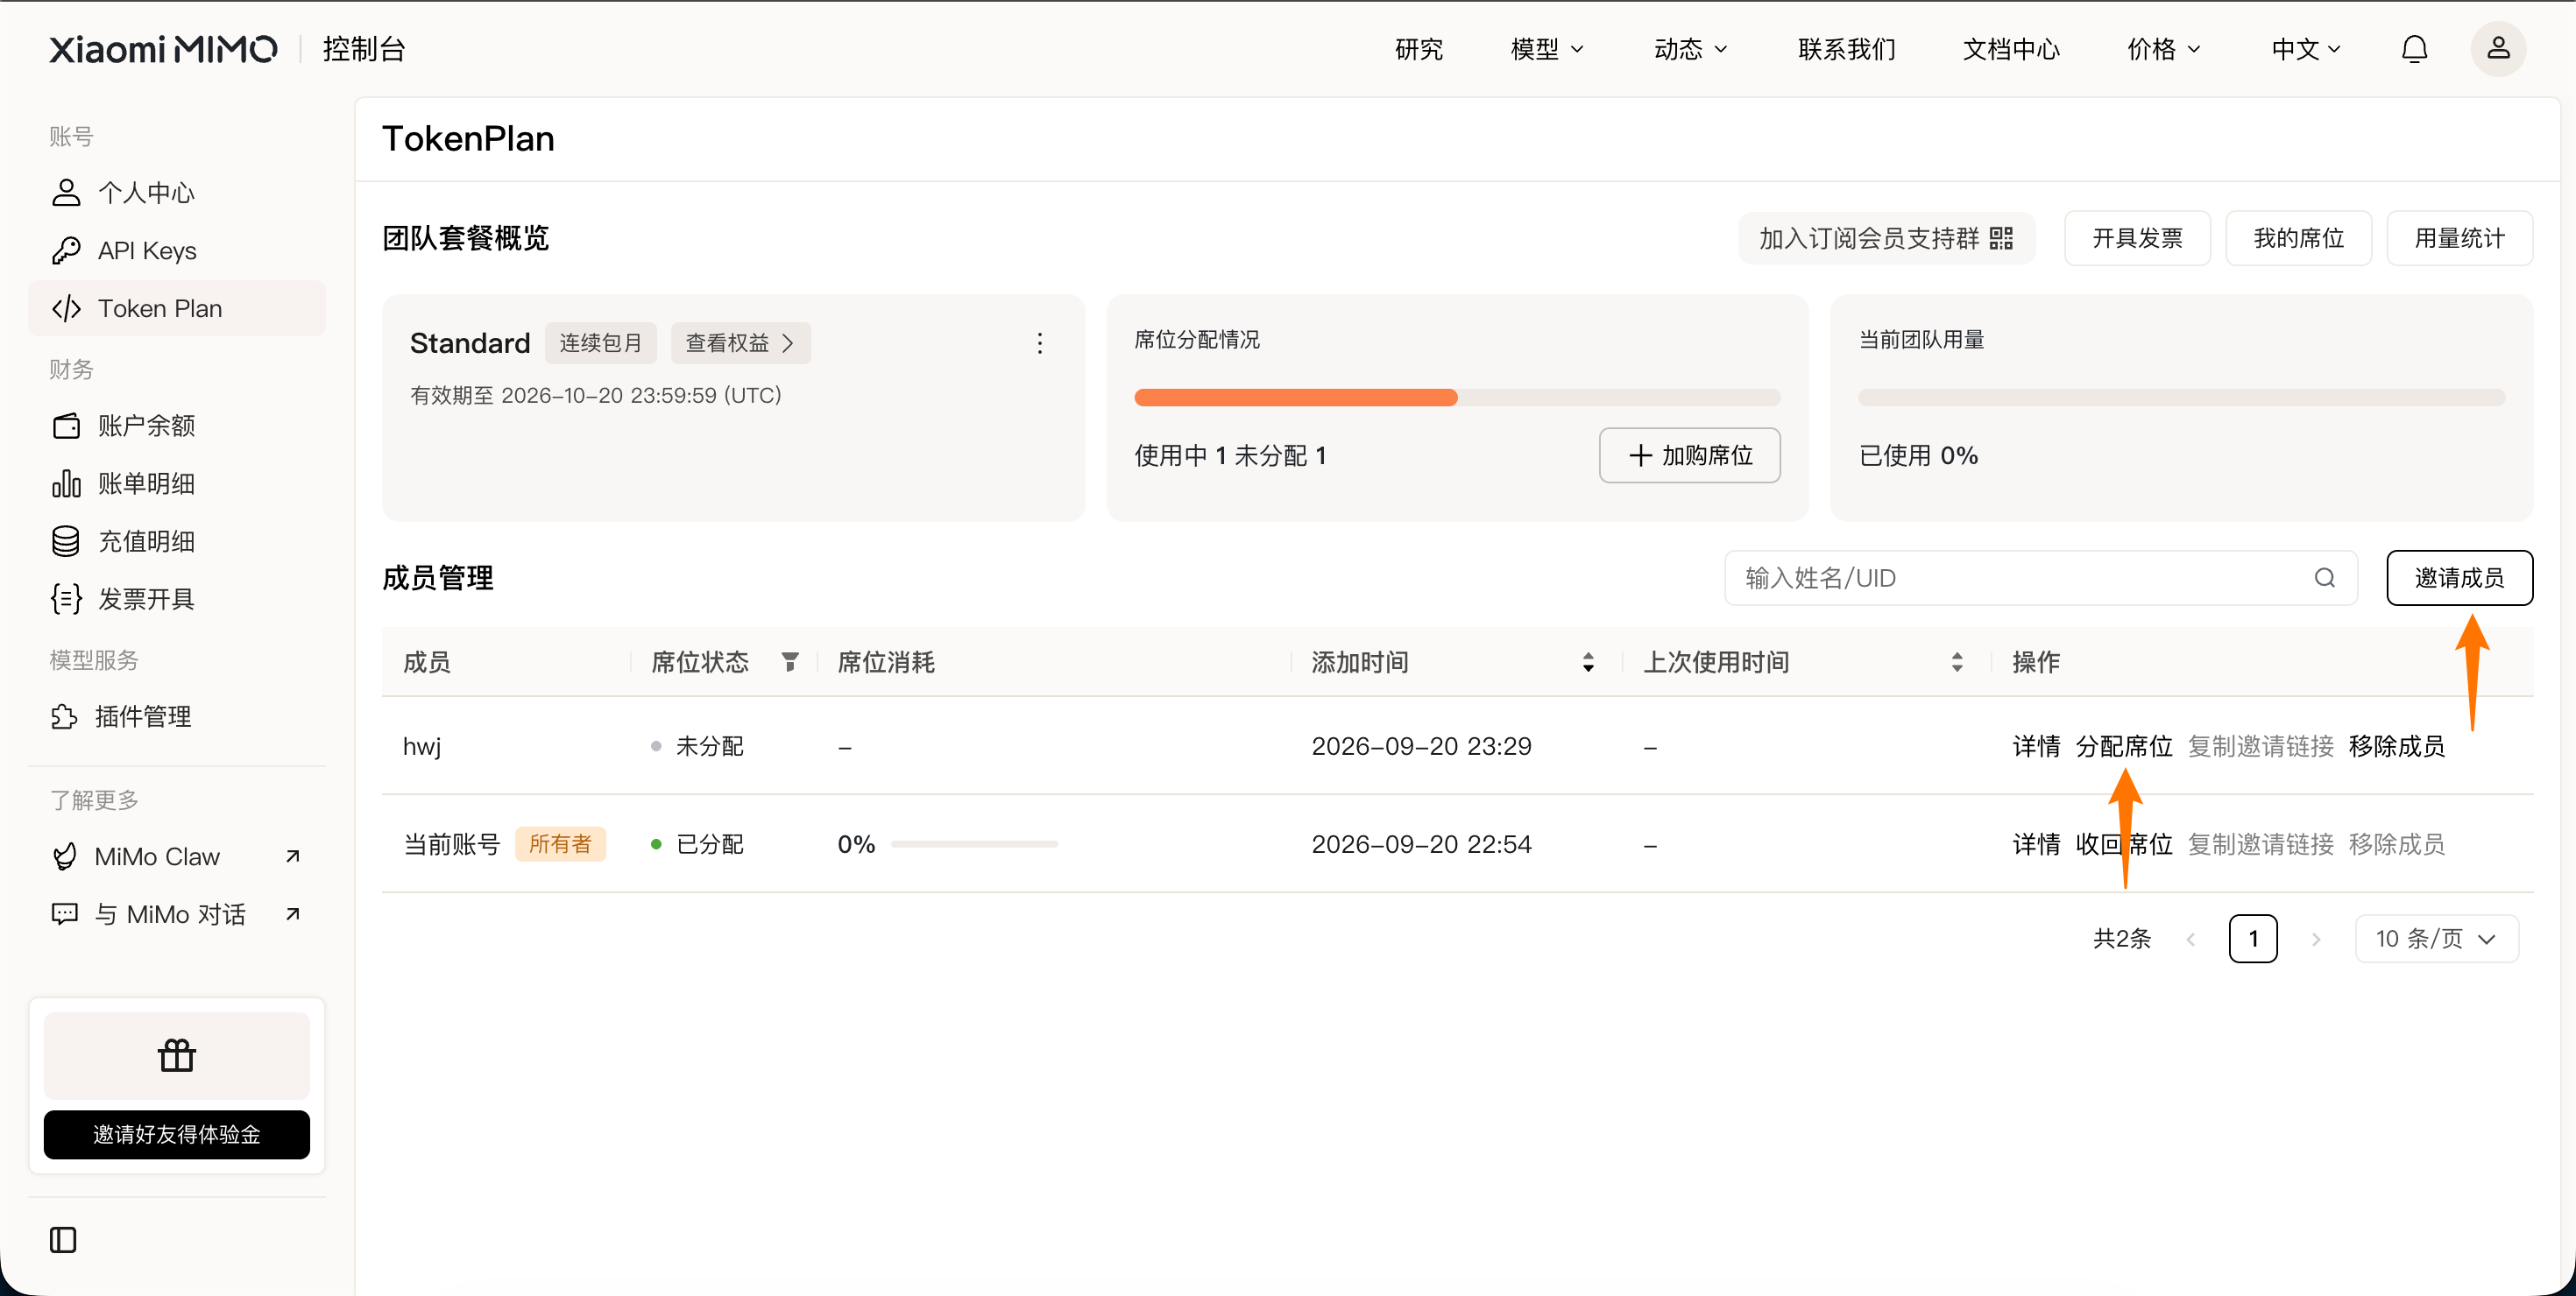Open 与 MiMo 对话 external link

tap(177, 913)
